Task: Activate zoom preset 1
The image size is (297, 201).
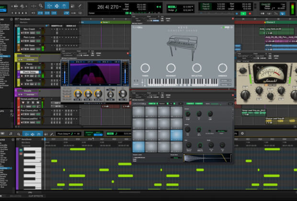Action: (x=12, y=13)
